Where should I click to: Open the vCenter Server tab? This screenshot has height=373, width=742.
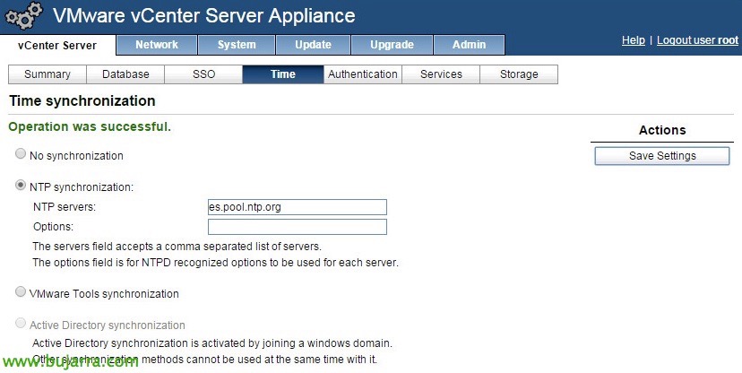coord(57,46)
